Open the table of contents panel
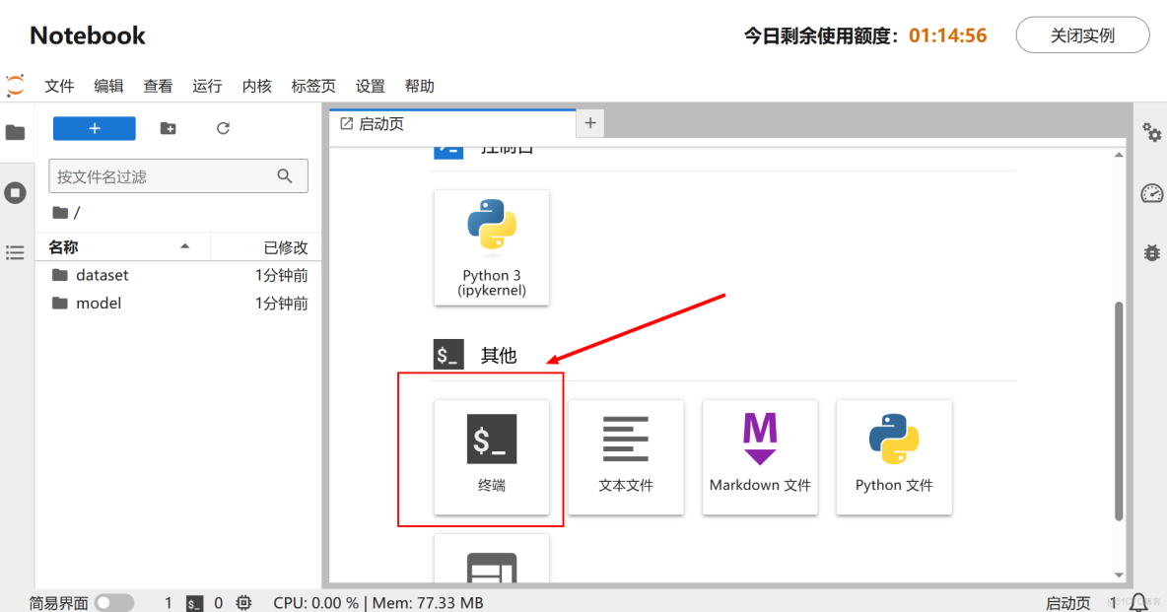 pos(15,252)
